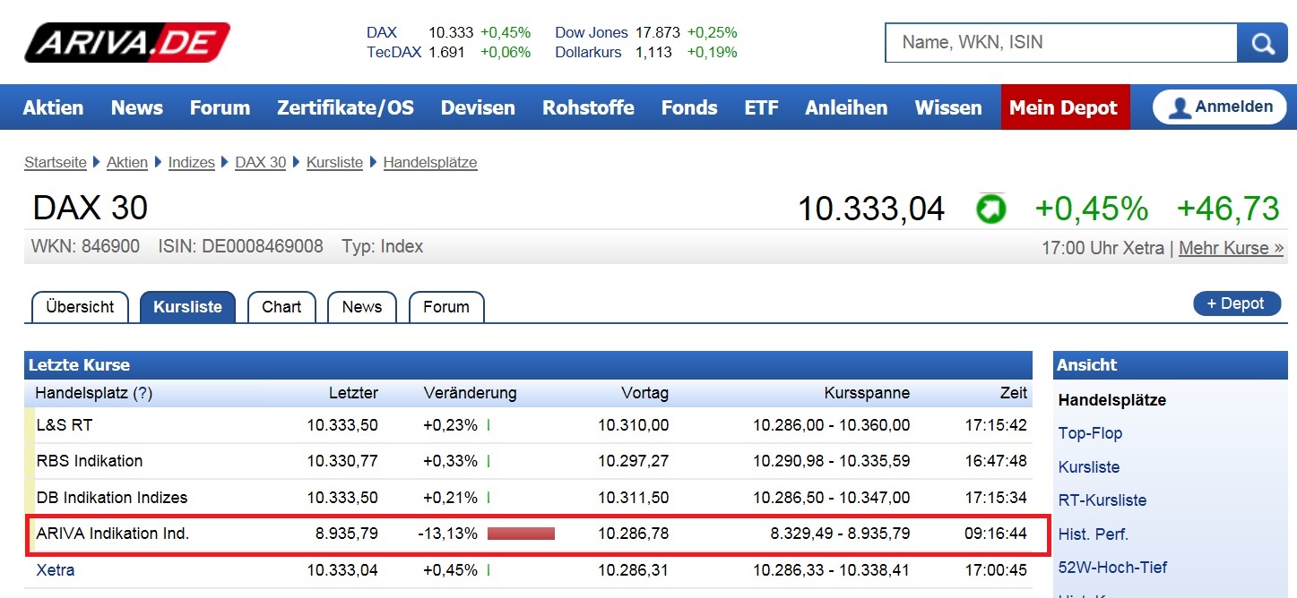Switch to the Chart tab
Screen dimensions: 1297x598
(281, 307)
